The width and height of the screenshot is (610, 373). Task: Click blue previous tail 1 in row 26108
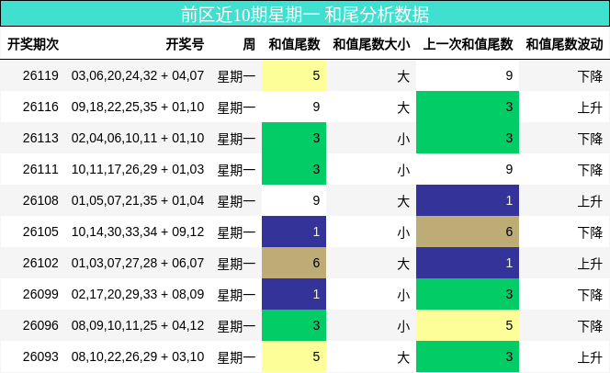[x=468, y=200]
